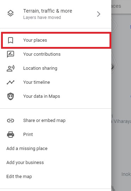
Task: Open Location sharing
Action: (56, 68)
